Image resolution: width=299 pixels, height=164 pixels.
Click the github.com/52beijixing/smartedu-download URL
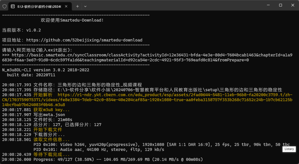tap(84, 40)
